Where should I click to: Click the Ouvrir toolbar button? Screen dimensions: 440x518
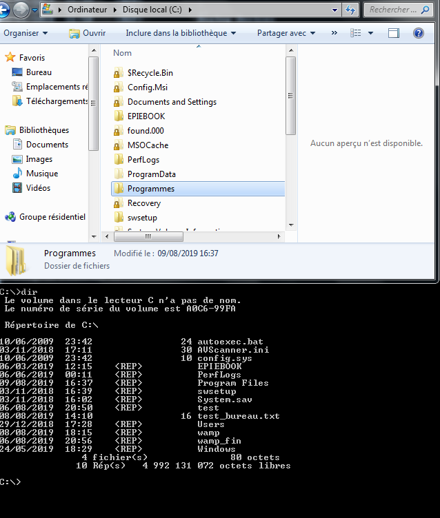(88, 33)
